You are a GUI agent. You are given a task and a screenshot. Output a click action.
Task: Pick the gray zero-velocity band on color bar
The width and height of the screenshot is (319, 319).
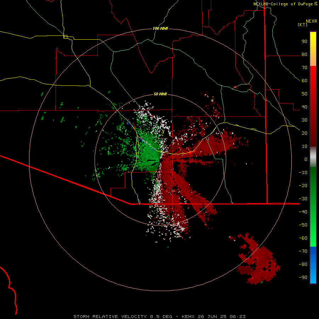(313, 157)
